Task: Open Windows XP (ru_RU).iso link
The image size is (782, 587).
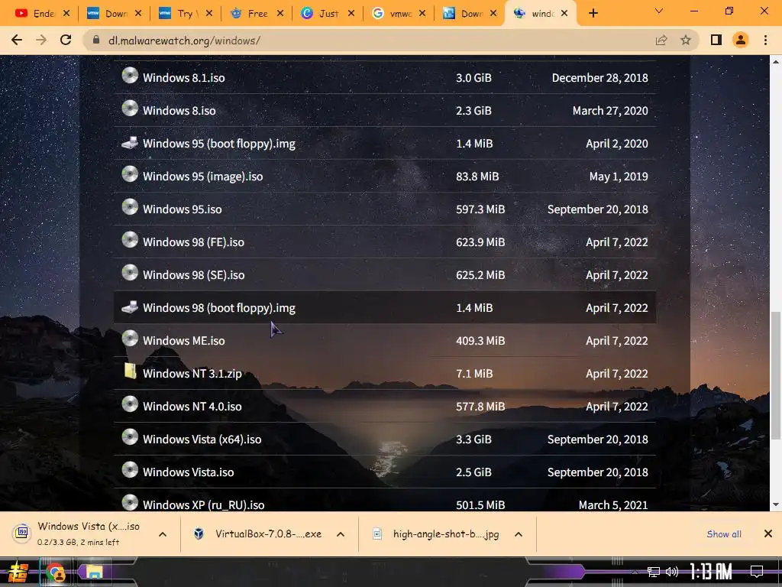Action: (x=203, y=504)
